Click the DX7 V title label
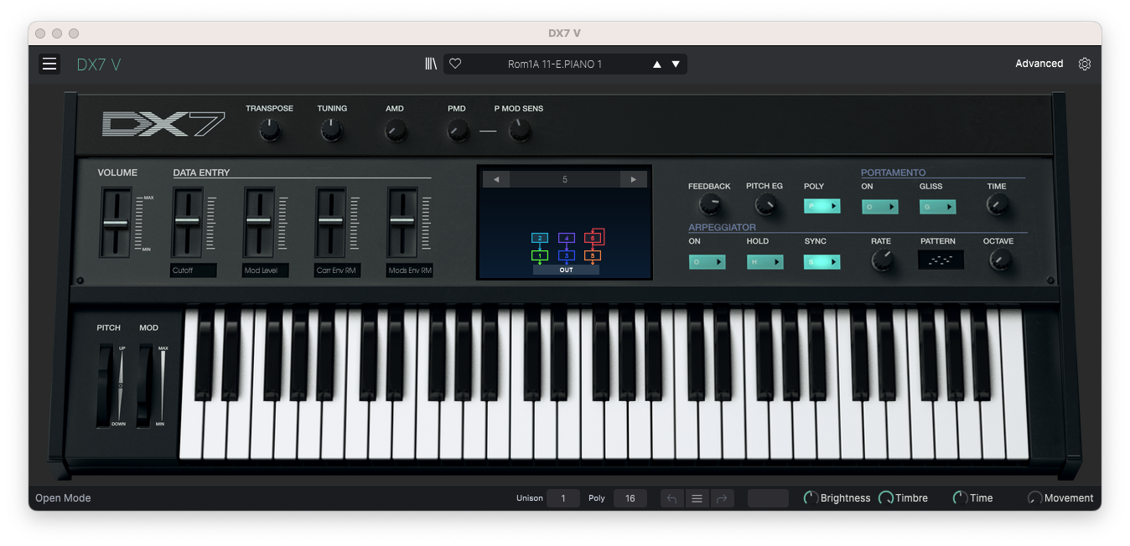This screenshot has height=546, width=1130. pyautogui.click(x=99, y=64)
